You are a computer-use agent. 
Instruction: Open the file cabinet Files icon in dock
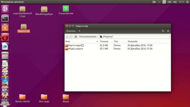pos(5,56)
